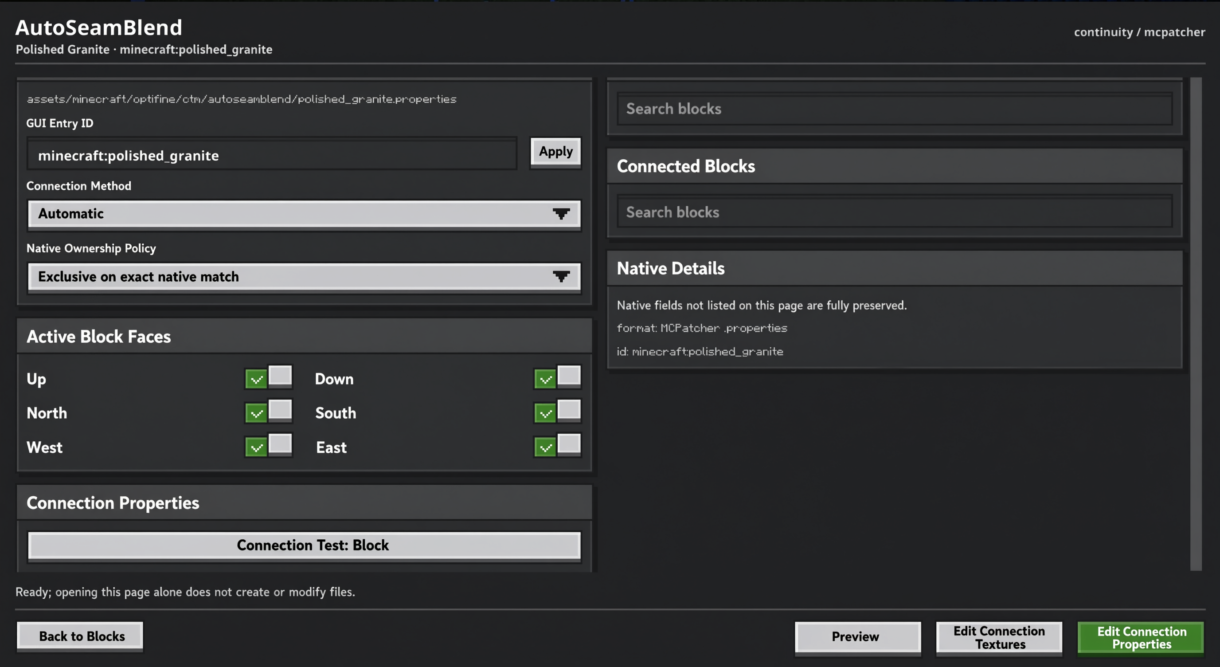Focus Search blocks under Connected Blocks
1220x667 pixels.
pos(895,211)
